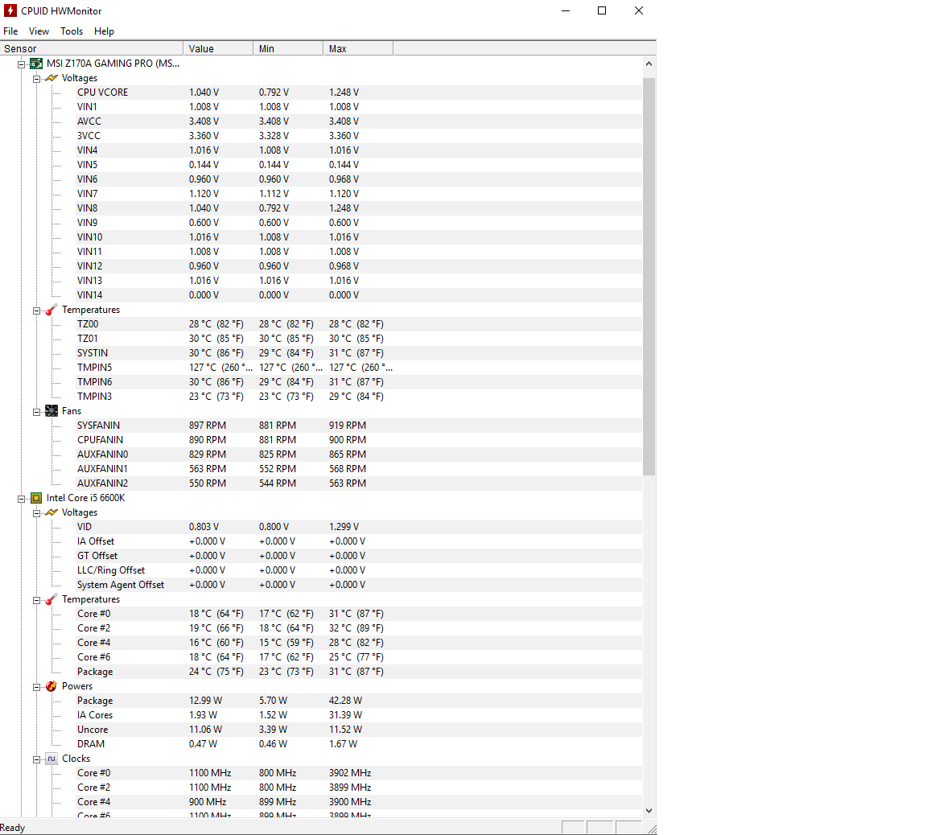Collapse the Intel Core i5 6600K node

[21, 498]
